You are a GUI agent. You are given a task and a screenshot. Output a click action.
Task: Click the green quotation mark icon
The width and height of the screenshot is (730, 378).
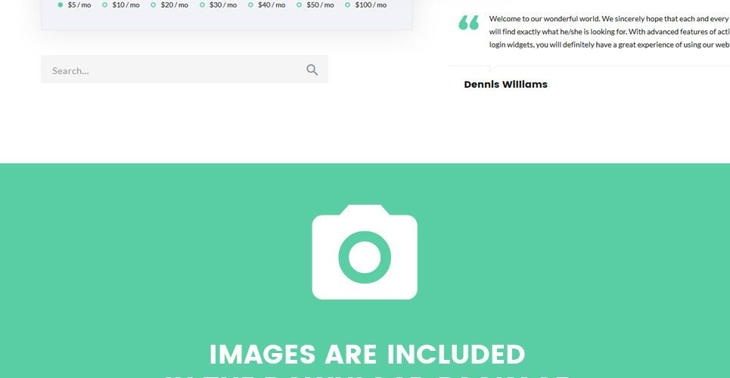[x=469, y=23]
